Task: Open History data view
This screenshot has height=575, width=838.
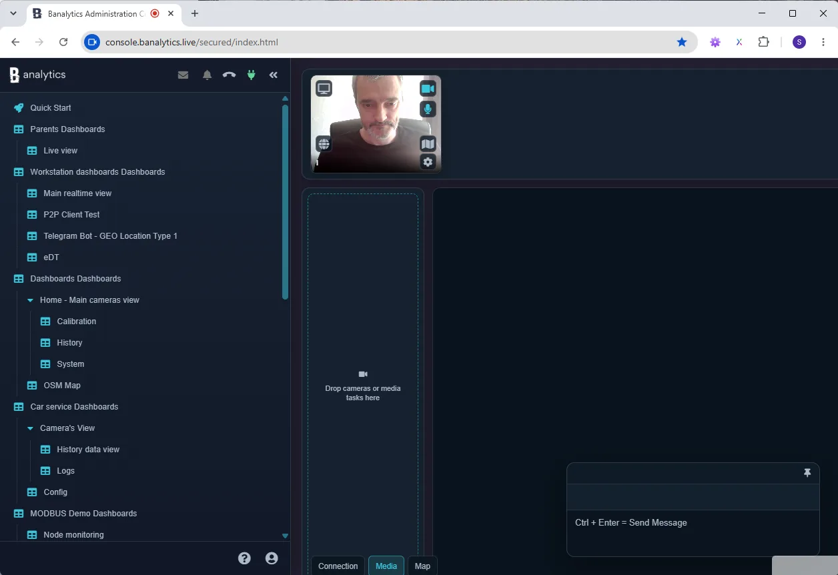Action: tap(88, 449)
